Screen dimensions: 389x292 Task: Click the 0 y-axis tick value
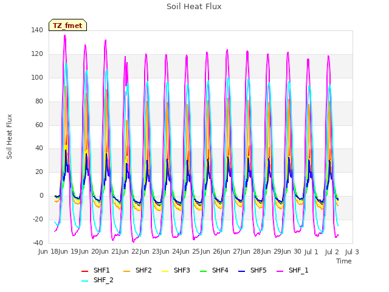pyautogui.click(x=41, y=196)
